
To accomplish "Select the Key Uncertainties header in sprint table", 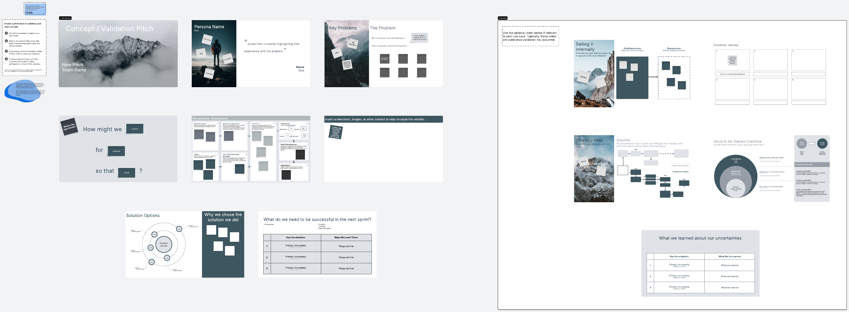I will tap(295, 238).
